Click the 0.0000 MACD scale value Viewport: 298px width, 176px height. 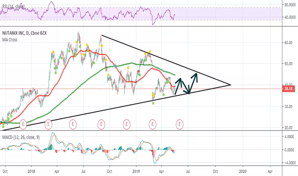290,150
